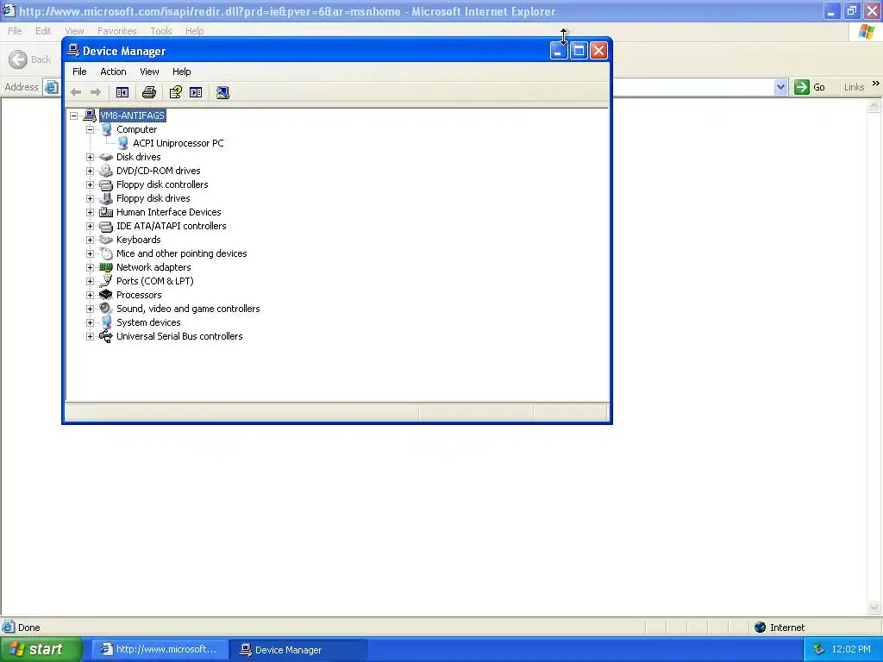This screenshot has width=883, height=662.
Task: Click the action pane toolbar icon
Action: point(196,92)
